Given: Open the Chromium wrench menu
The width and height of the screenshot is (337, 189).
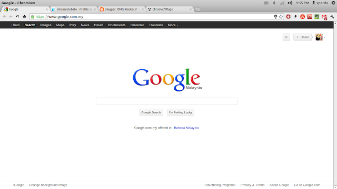Looking at the screenshot, I should click(x=332, y=17).
